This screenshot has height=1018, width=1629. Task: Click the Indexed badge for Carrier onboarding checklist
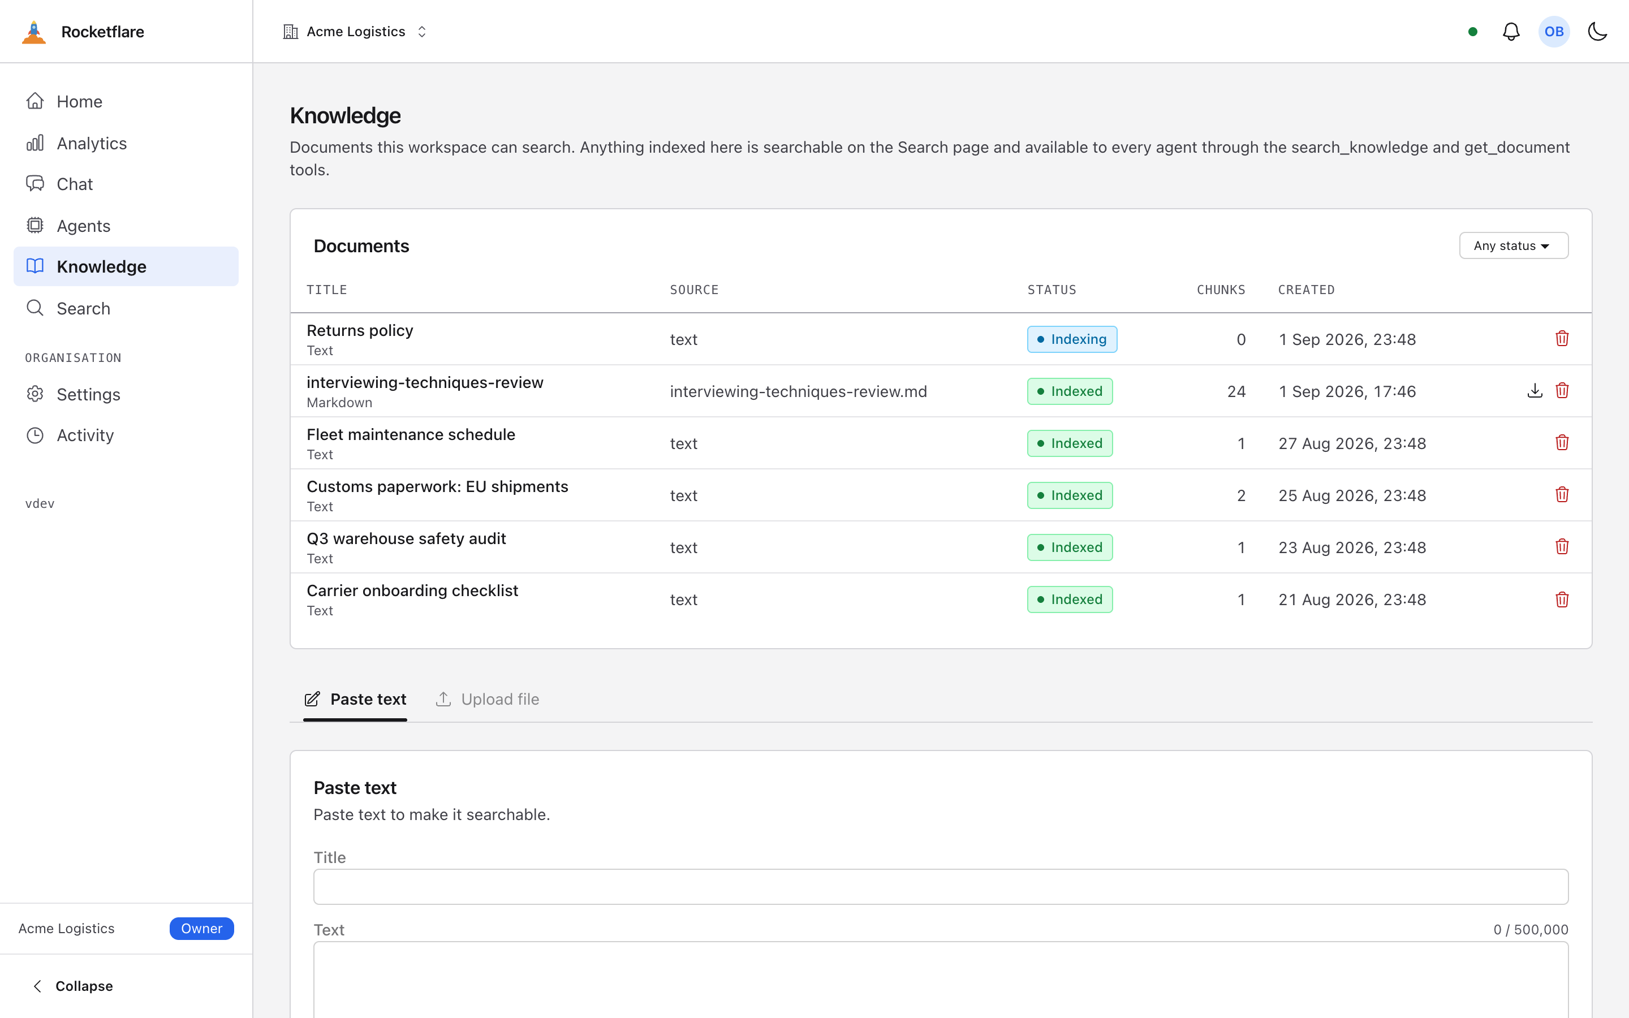(x=1070, y=600)
